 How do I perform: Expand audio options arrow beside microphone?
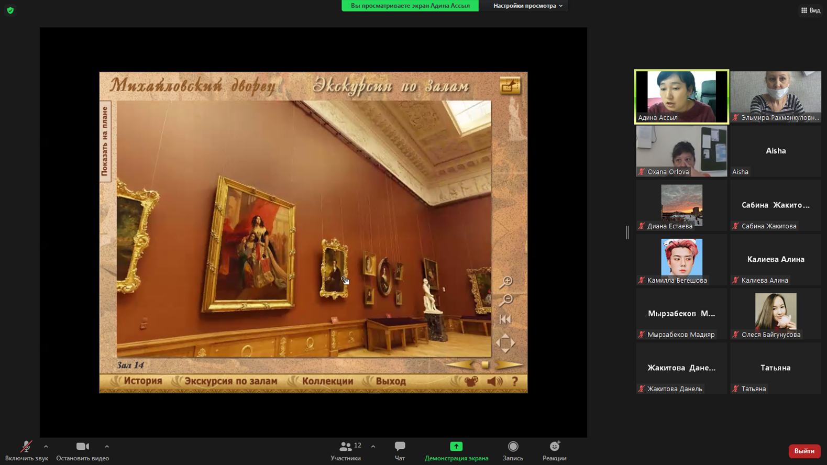click(x=46, y=447)
